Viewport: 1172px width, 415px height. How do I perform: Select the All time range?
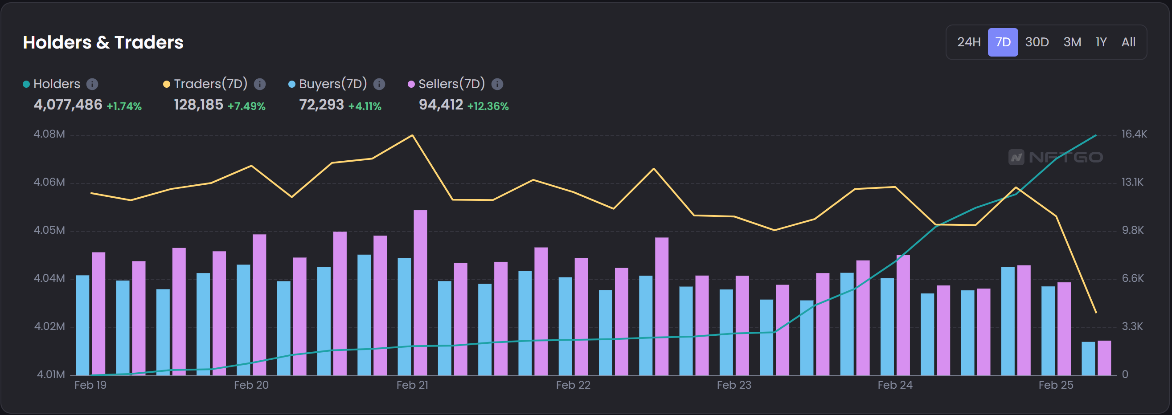[1129, 42]
